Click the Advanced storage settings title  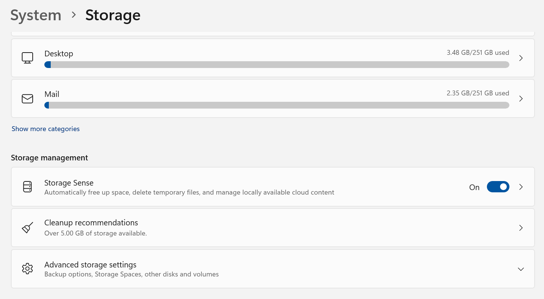click(90, 265)
